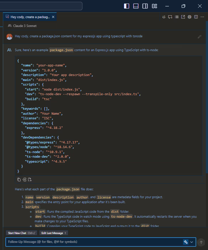The width and height of the screenshot is (208, 250).
Task: Copy the code block with the copy icon
Action: click(x=19, y=180)
